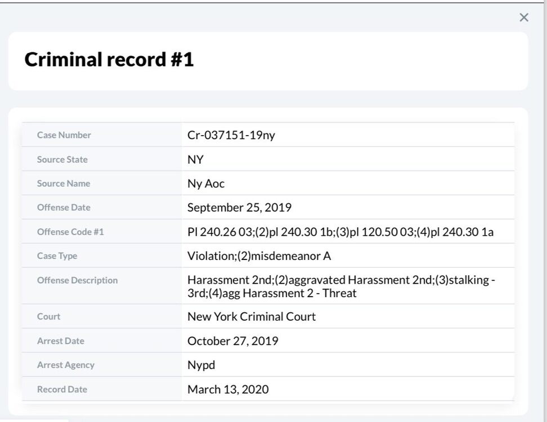547x422 pixels.
Task: Select the 'Case Number' row label
Action: [x=64, y=135]
